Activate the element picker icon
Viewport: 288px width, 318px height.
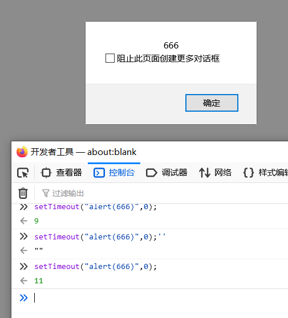coord(23,173)
